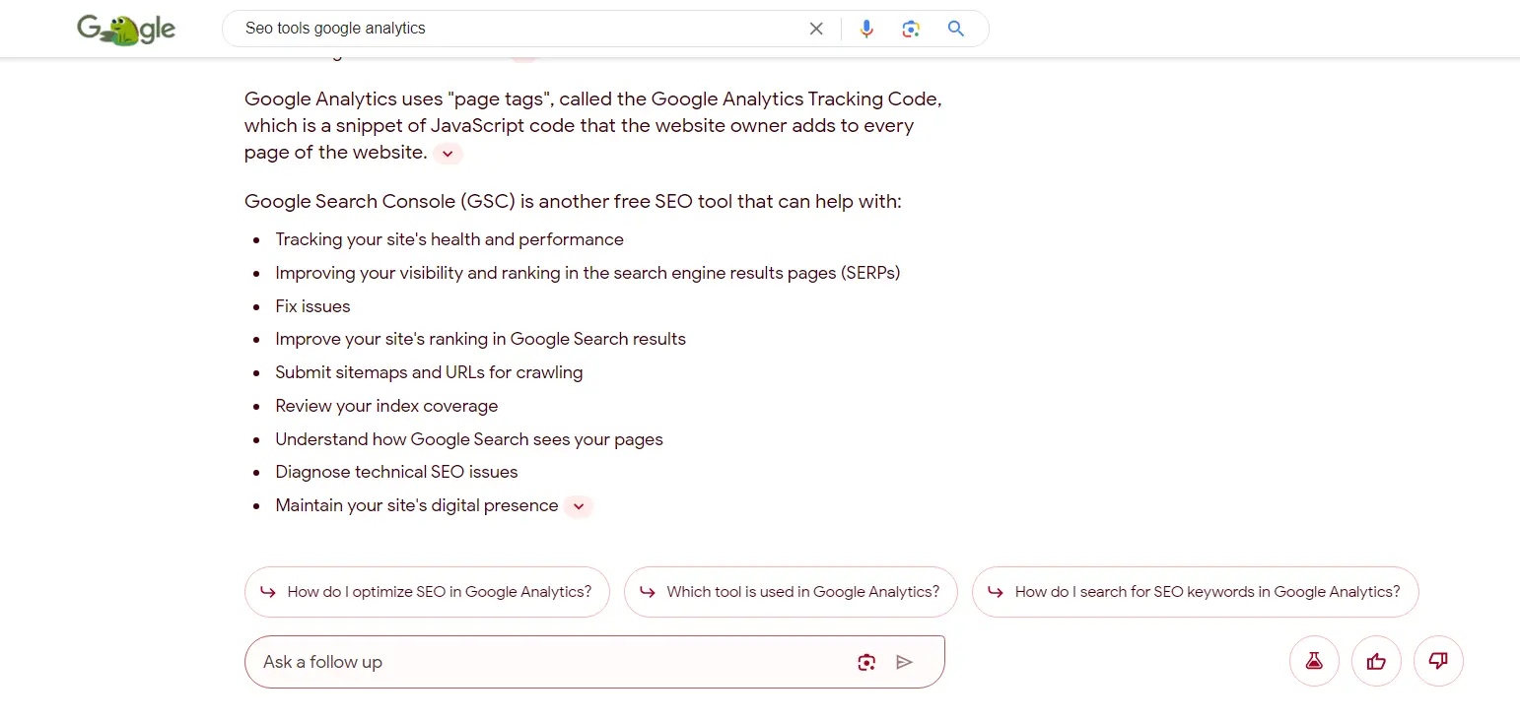Screen dimensions: 1520x722
Task: Click the 'Google Analytics uses "page tags"' paragraph
Action: pos(593,126)
